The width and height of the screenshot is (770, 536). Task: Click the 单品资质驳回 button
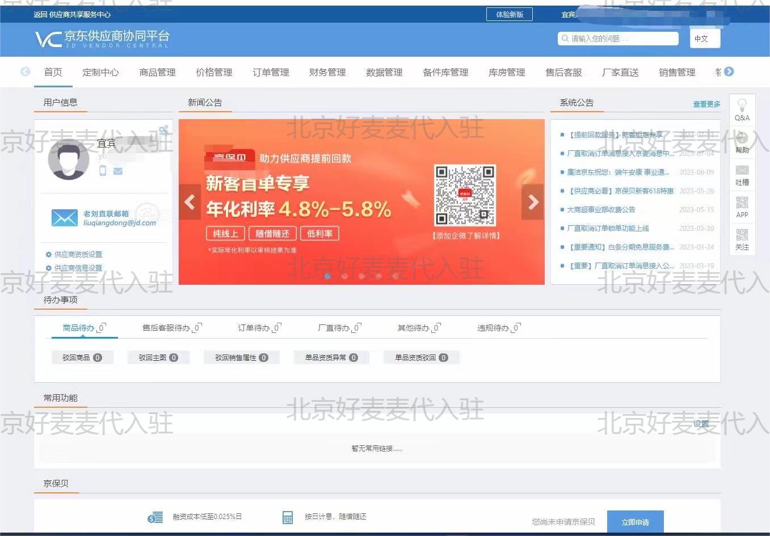(422, 357)
